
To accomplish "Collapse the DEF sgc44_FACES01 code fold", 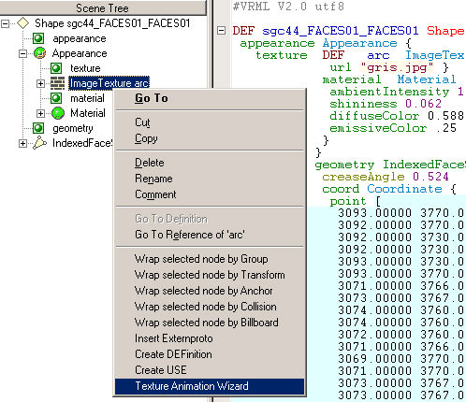I will (222, 31).
